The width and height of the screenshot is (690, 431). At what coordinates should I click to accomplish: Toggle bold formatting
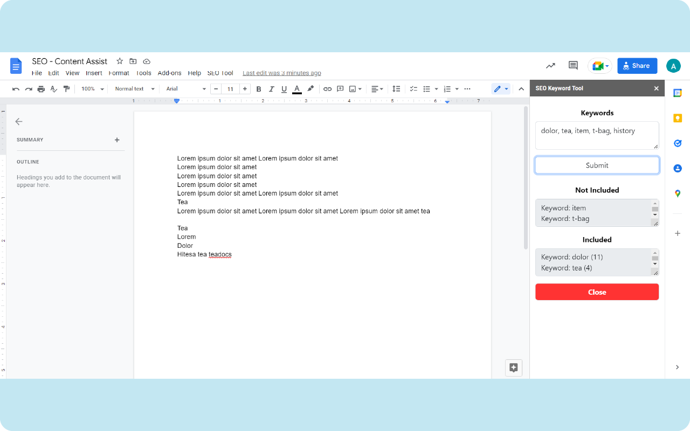pyautogui.click(x=259, y=89)
